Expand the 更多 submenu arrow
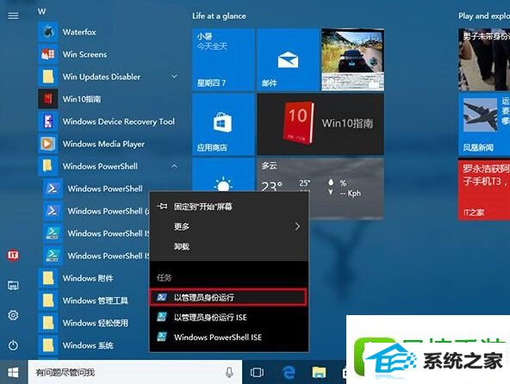 (297, 226)
